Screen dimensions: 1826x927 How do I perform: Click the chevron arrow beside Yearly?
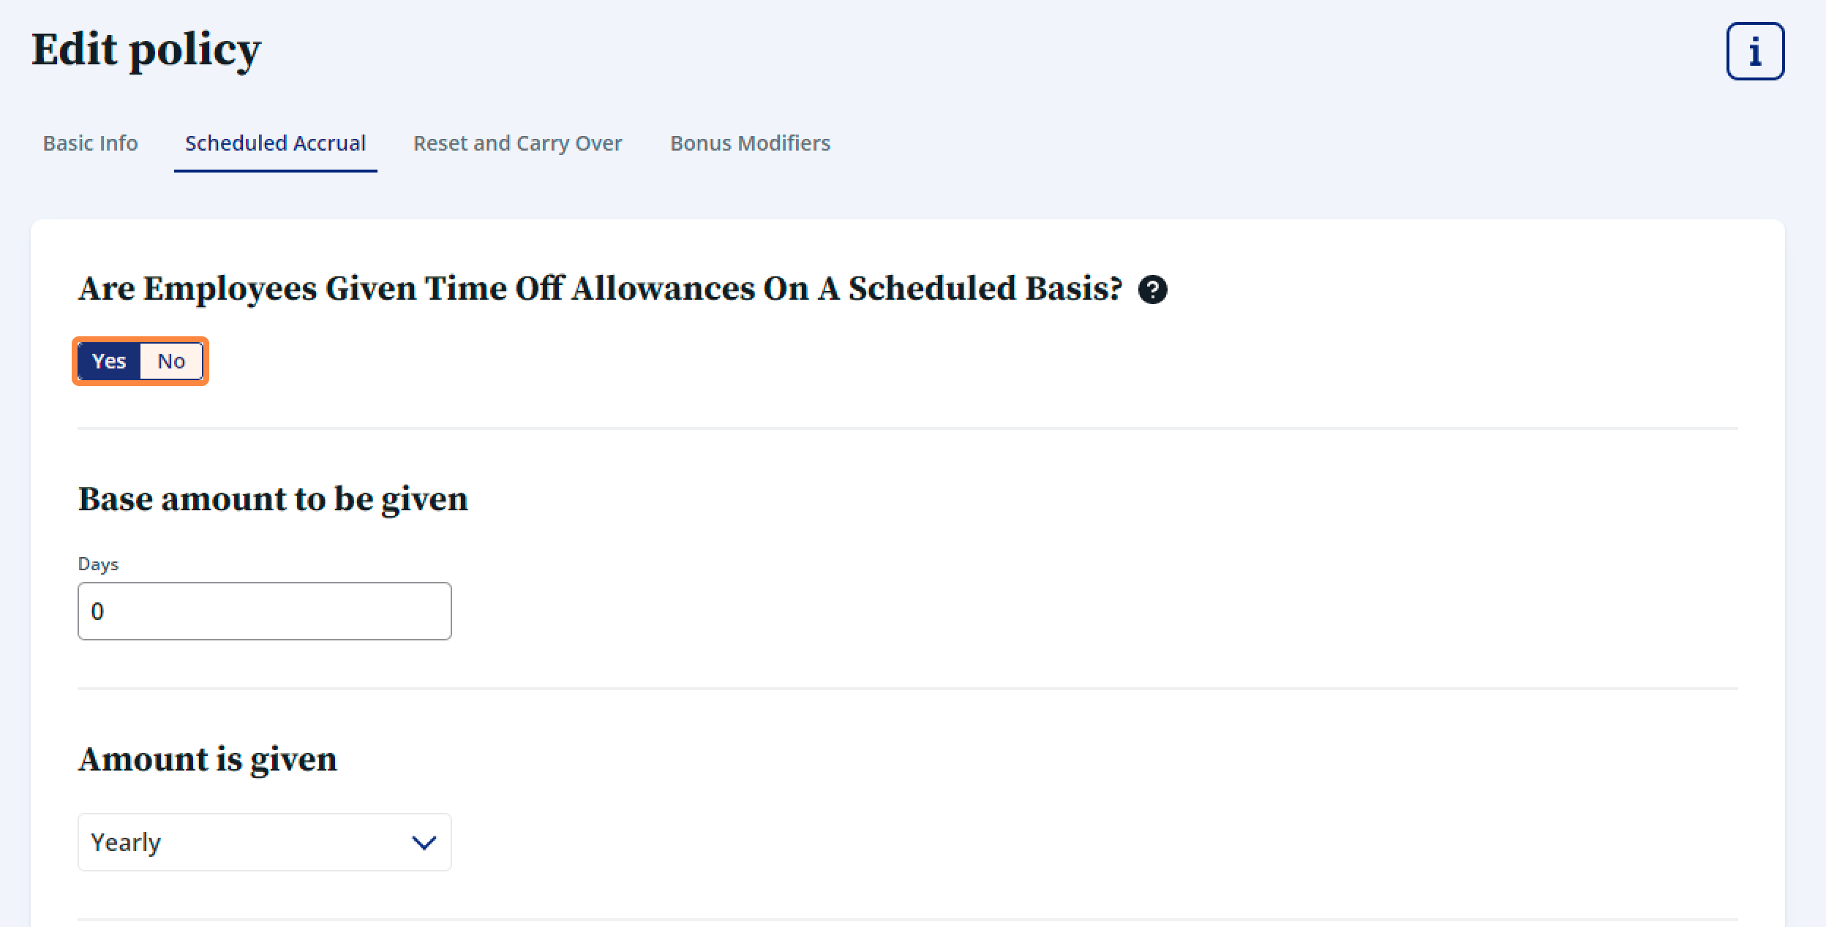click(x=424, y=843)
